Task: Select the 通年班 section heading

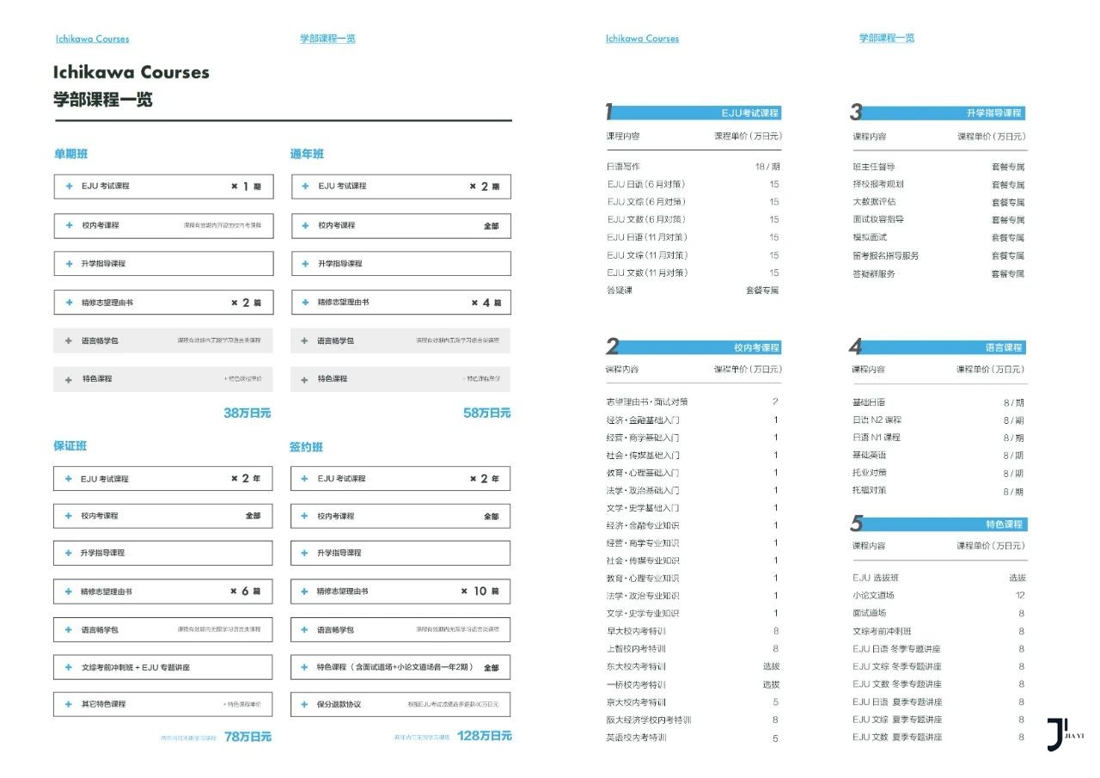Action: (x=308, y=154)
